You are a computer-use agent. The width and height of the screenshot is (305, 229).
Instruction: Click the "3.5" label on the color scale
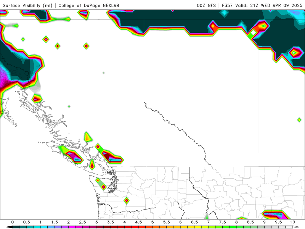click(x=111, y=222)
